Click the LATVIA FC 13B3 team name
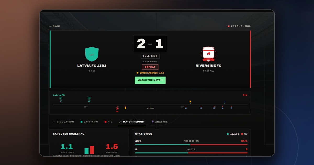 pos(92,66)
